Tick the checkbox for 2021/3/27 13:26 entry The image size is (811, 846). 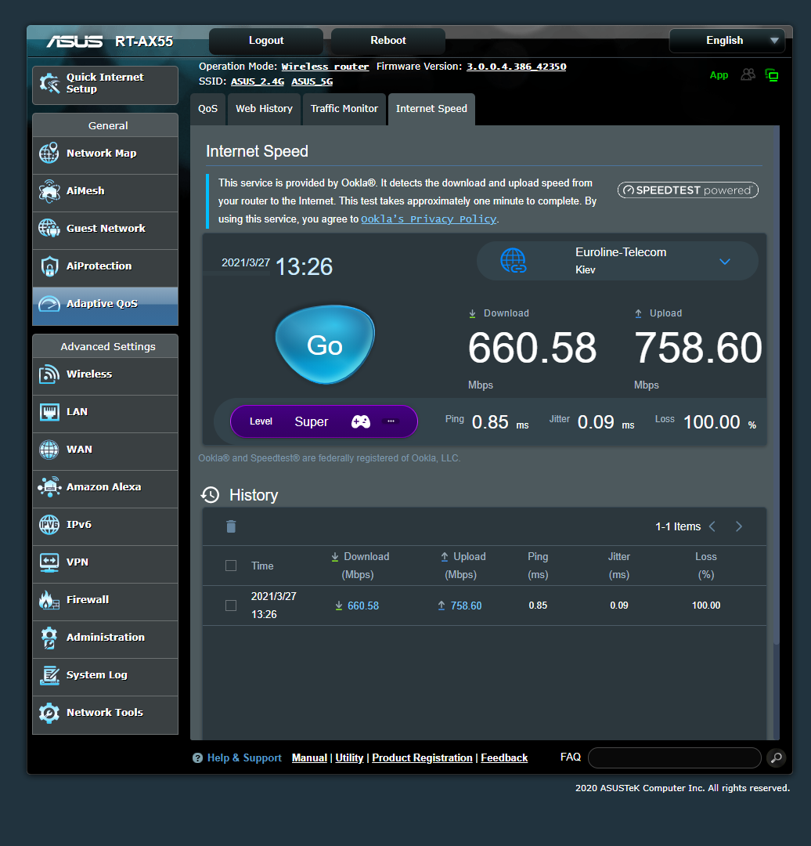coord(231,606)
